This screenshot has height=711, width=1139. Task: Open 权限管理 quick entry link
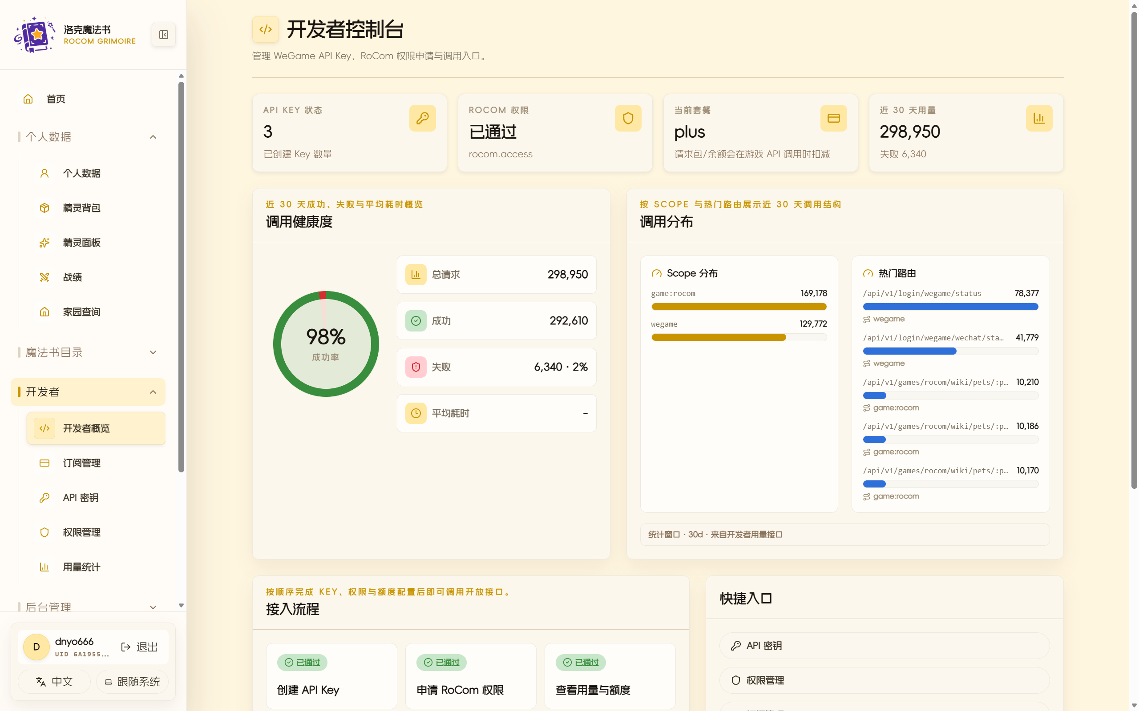click(885, 680)
